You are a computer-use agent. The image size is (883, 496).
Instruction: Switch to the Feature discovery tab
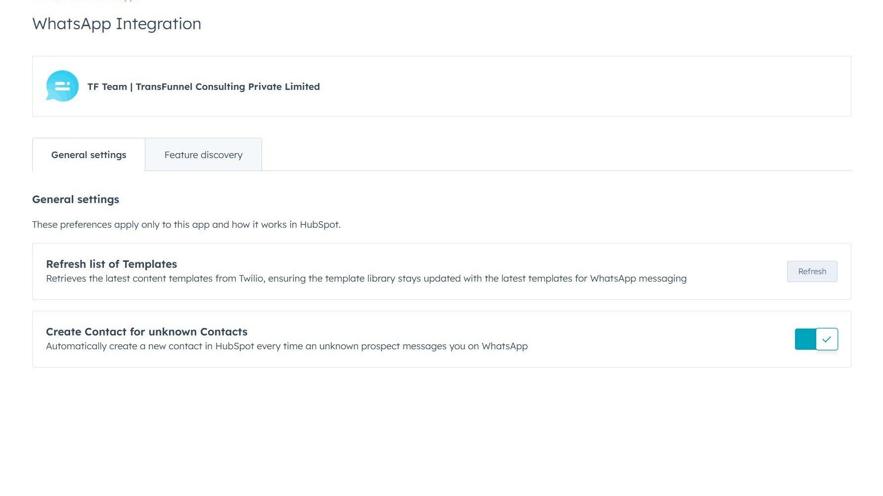[203, 155]
